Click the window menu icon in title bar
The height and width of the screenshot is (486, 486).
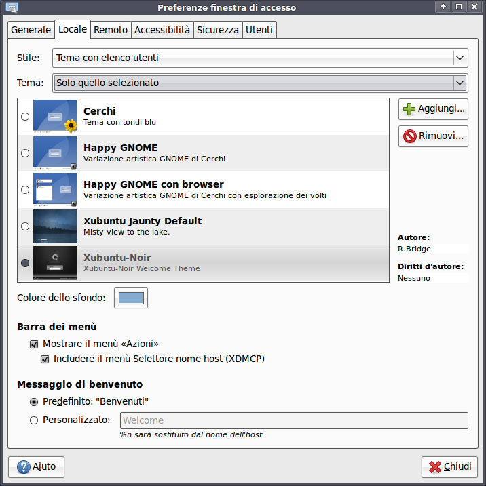click(x=10, y=7)
